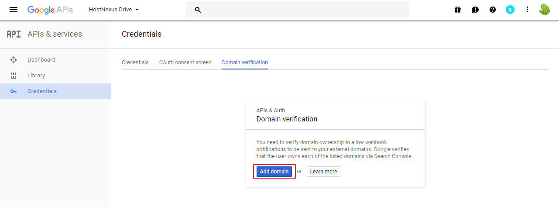Click the Learn more button

pos(323,172)
